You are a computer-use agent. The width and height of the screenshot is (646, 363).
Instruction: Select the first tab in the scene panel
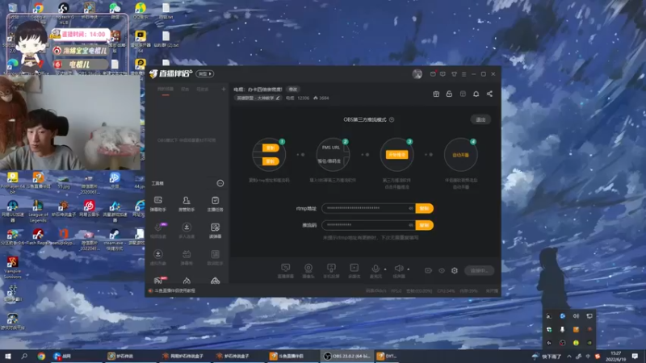tap(166, 90)
